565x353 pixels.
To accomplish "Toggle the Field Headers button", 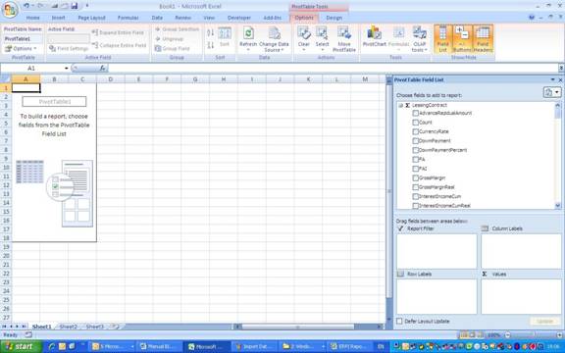I will point(483,39).
